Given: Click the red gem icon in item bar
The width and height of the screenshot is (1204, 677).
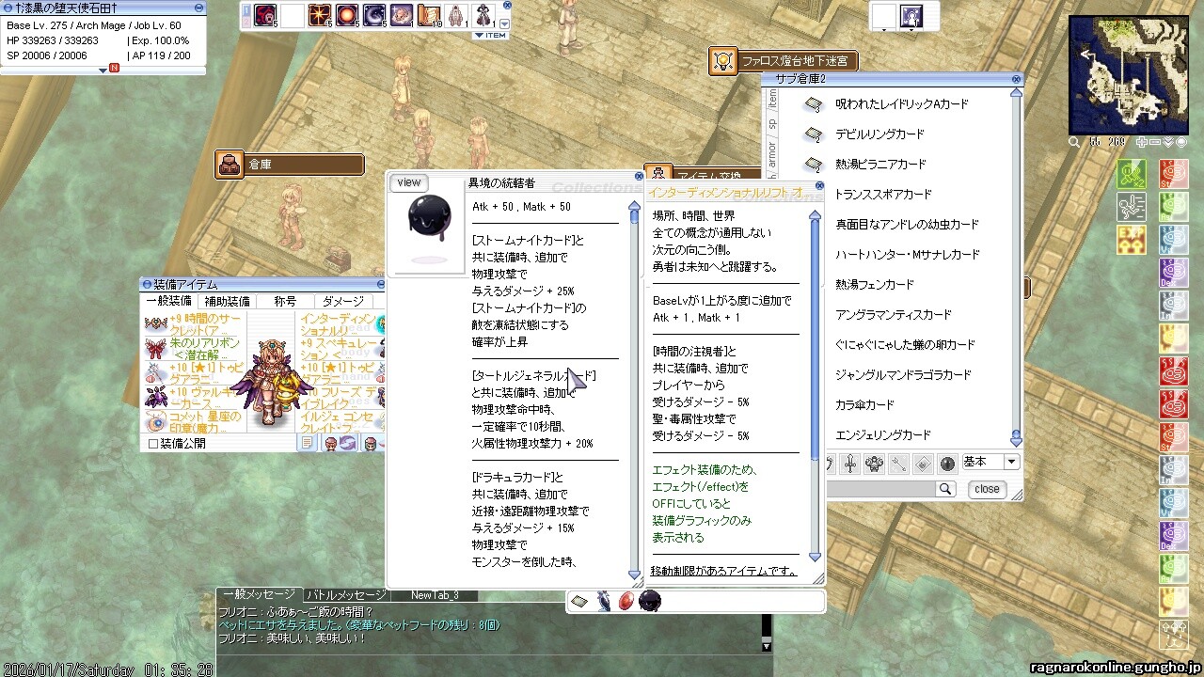Looking at the screenshot, I should (x=626, y=601).
